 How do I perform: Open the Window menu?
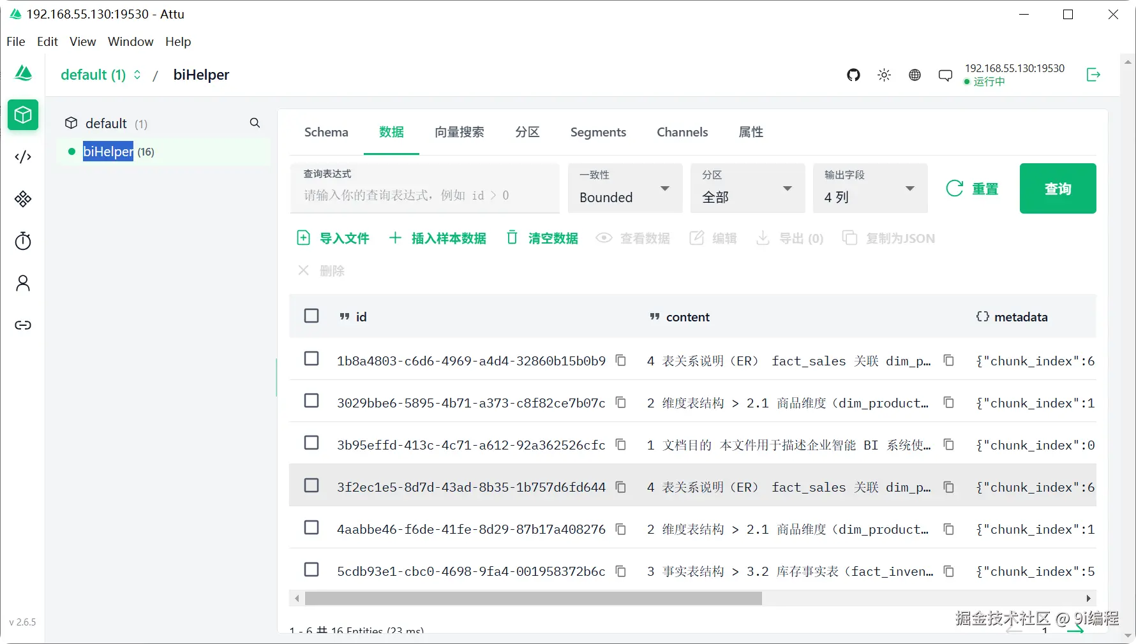click(131, 41)
